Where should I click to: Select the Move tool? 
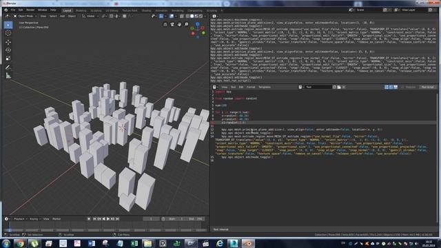8,42
